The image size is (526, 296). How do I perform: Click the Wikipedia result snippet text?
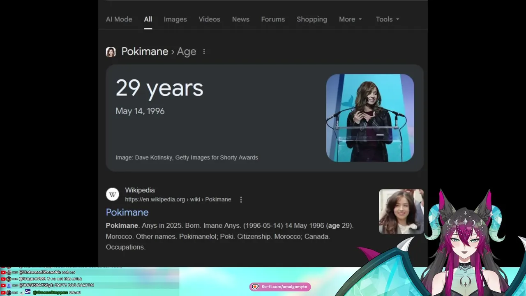pos(230,236)
